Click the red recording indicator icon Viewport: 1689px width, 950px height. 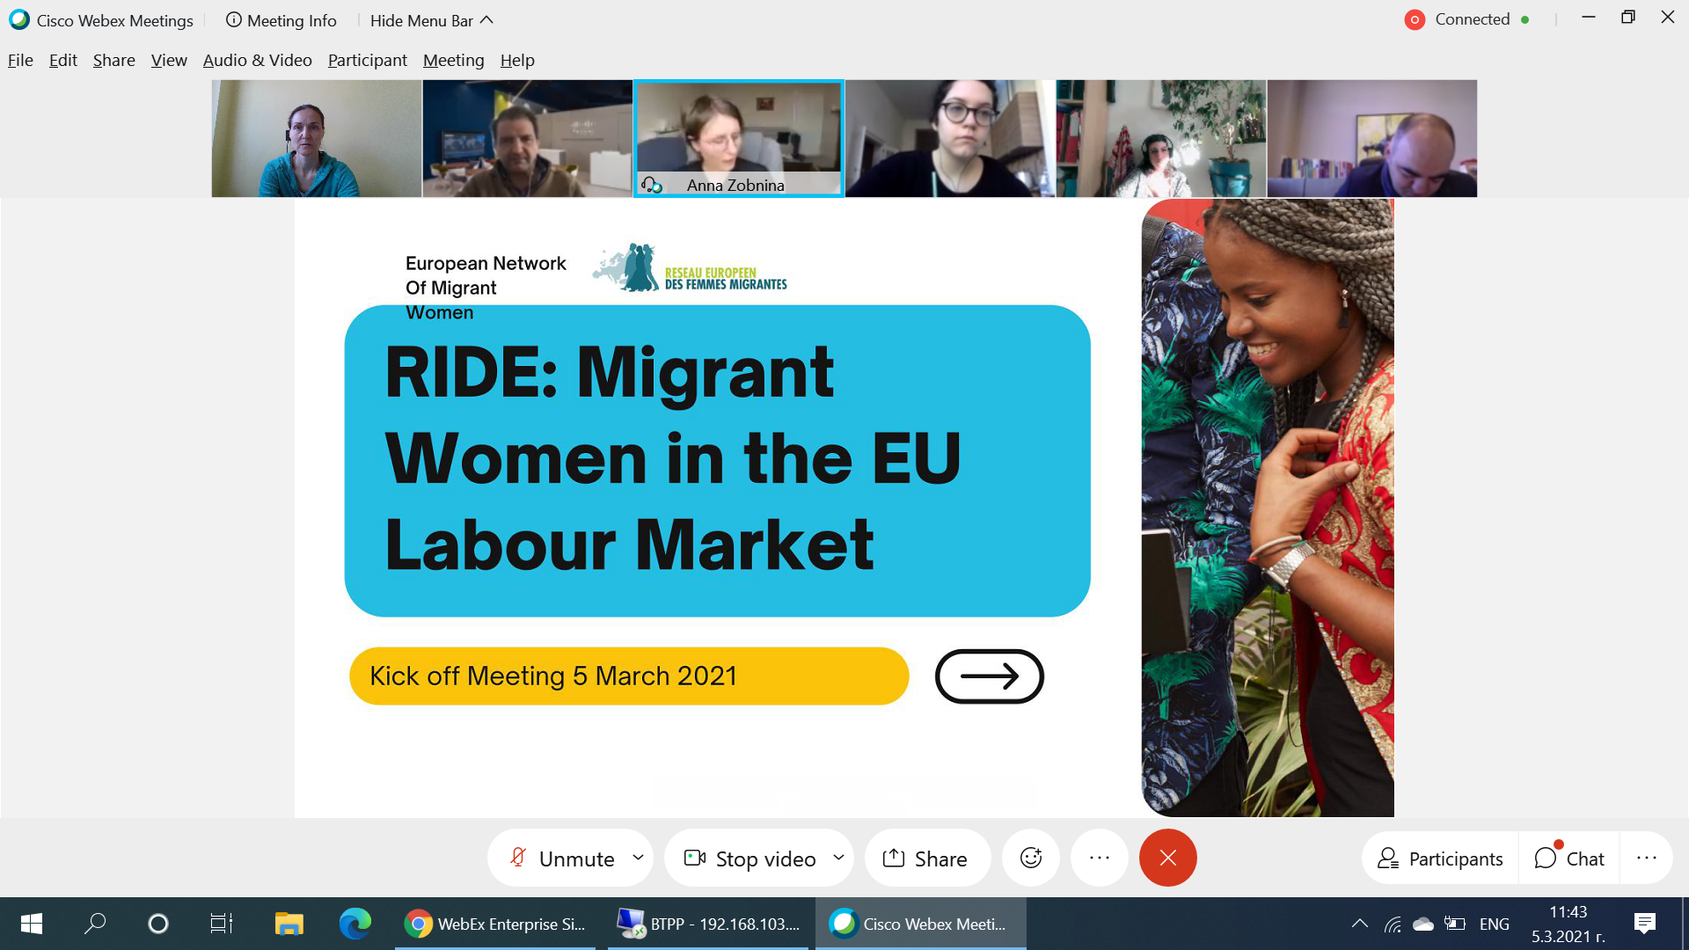[x=1415, y=19]
